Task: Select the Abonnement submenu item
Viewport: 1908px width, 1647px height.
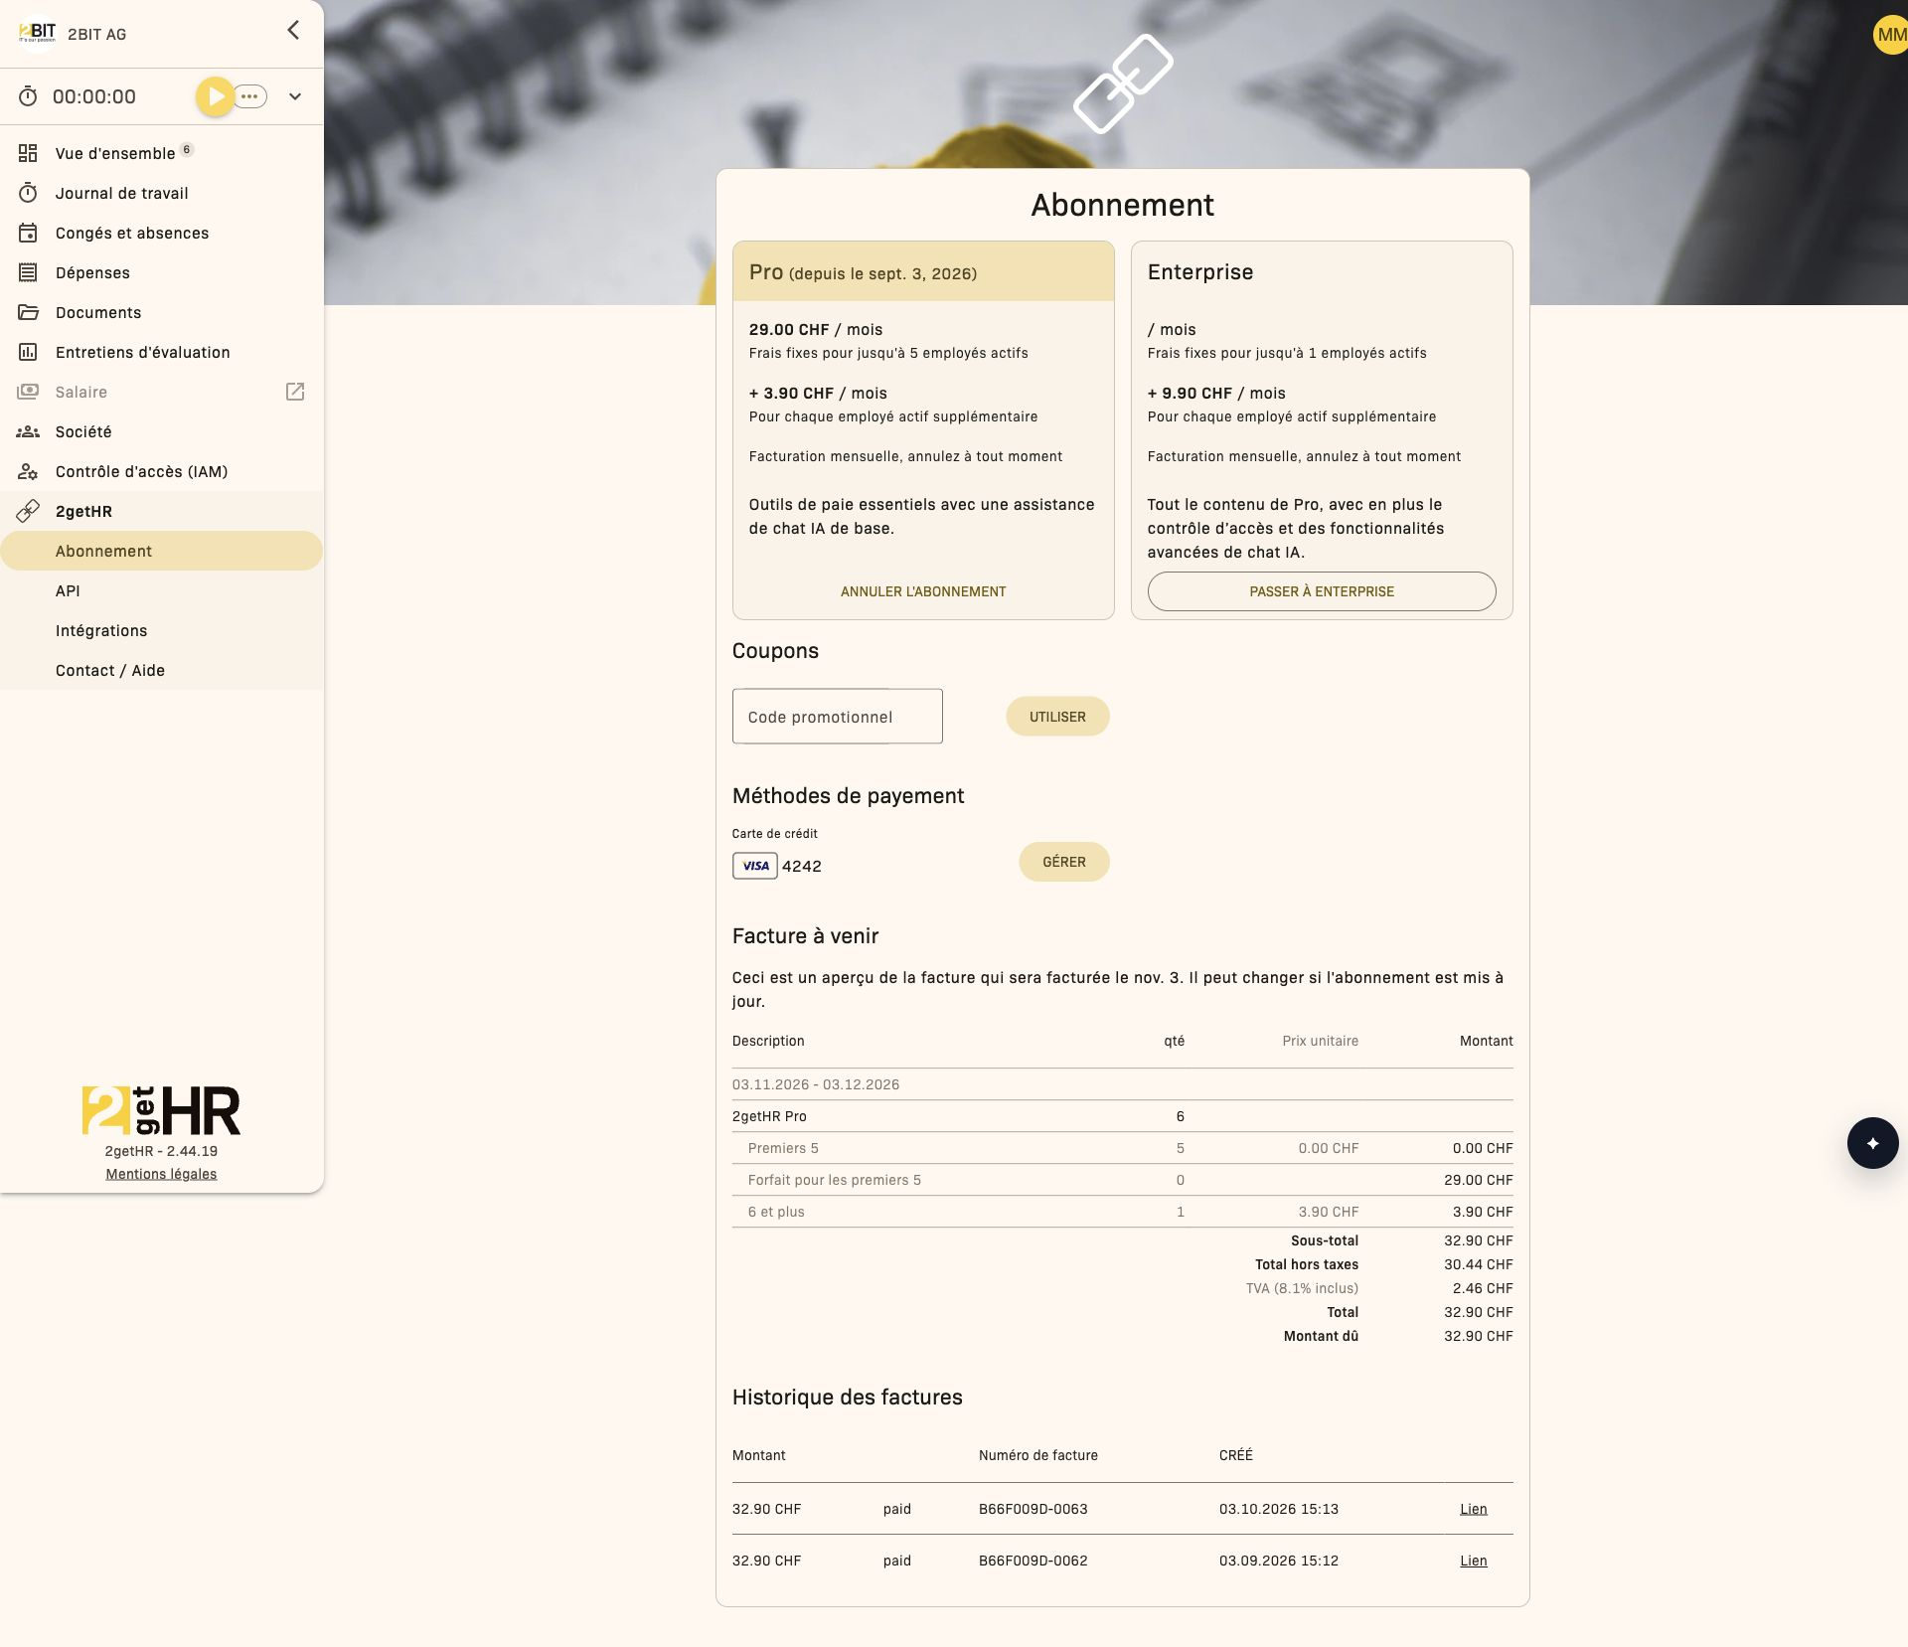Action: click(x=162, y=551)
